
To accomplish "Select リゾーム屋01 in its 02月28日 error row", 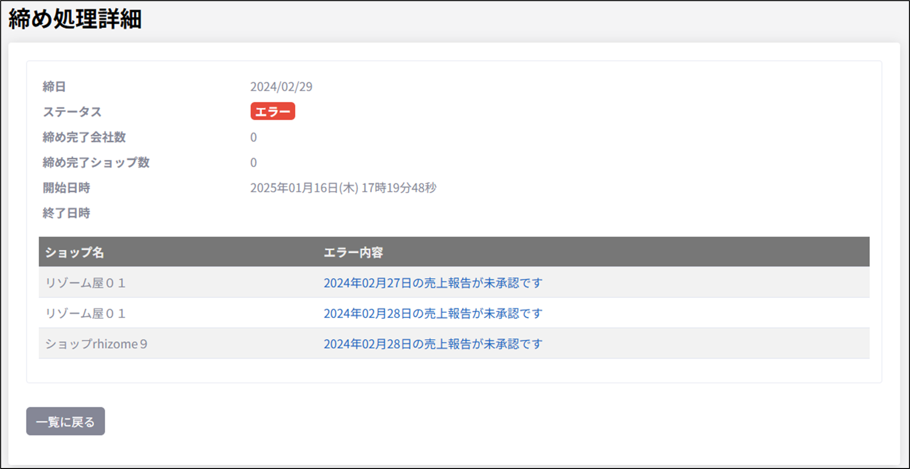I will (85, 313).
